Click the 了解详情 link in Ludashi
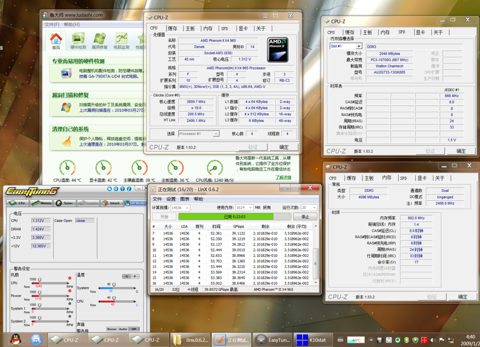The height and width of the screenshot is (347, 480). coord(283,177)
